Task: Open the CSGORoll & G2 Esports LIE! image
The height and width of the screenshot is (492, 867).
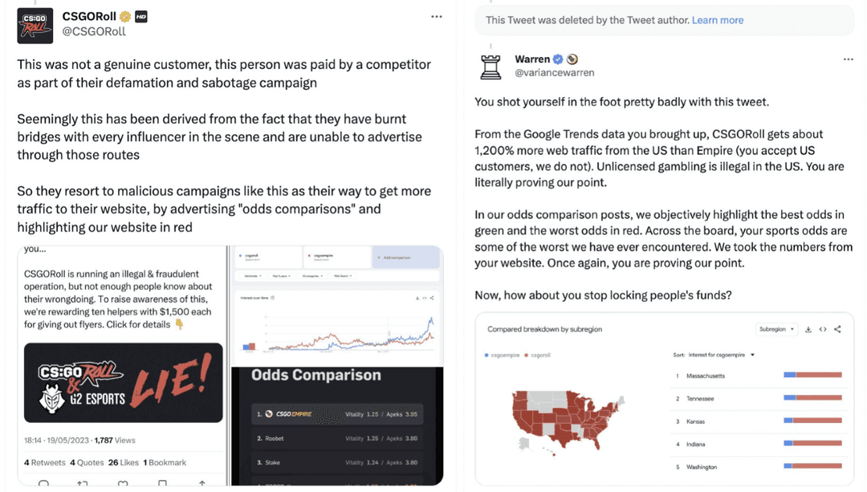Action: click(123, 382)
